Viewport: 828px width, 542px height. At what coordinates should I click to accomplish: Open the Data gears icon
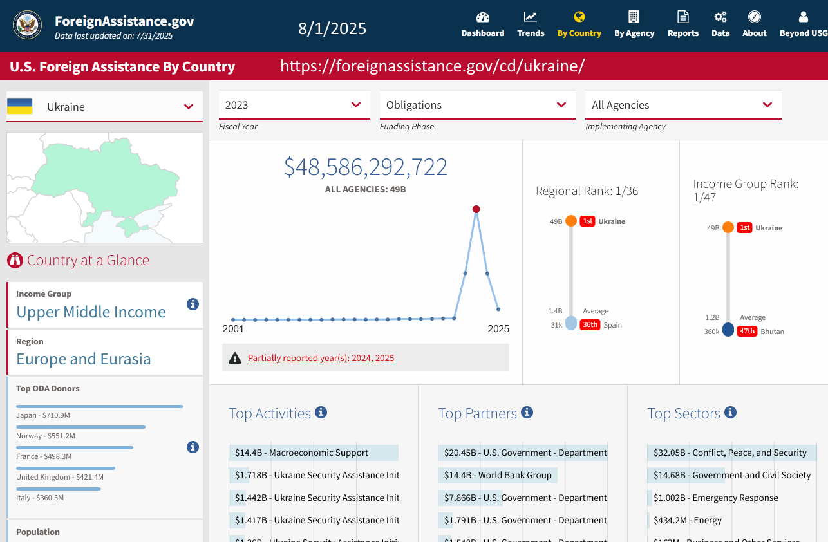pyautogui.click(x=720, y=17)
